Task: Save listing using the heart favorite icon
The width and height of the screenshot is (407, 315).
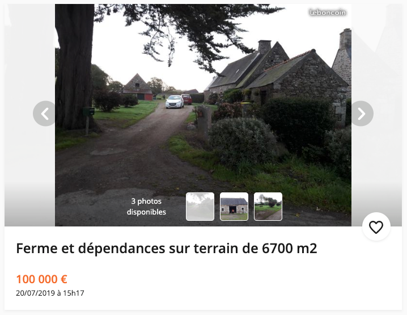Action: (x=376, y=226)
